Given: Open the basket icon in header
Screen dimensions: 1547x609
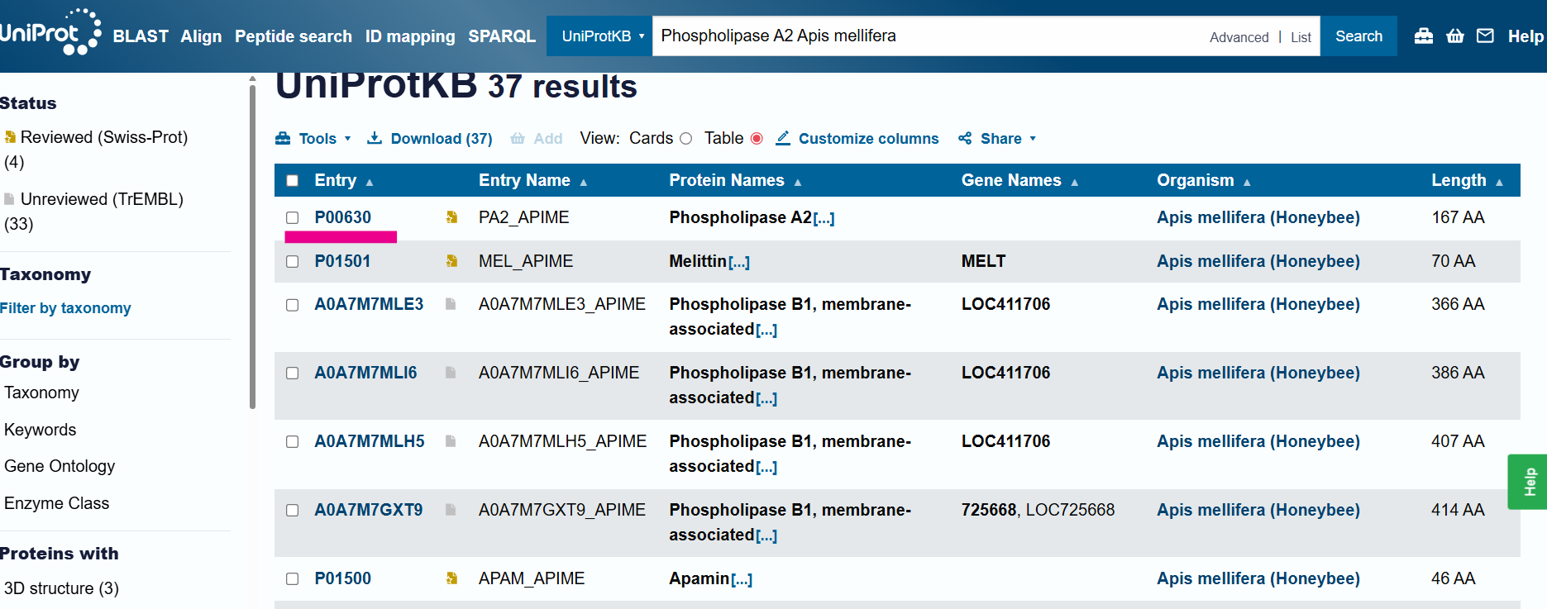Looking at the screenshot, I should coord(1454,36).
